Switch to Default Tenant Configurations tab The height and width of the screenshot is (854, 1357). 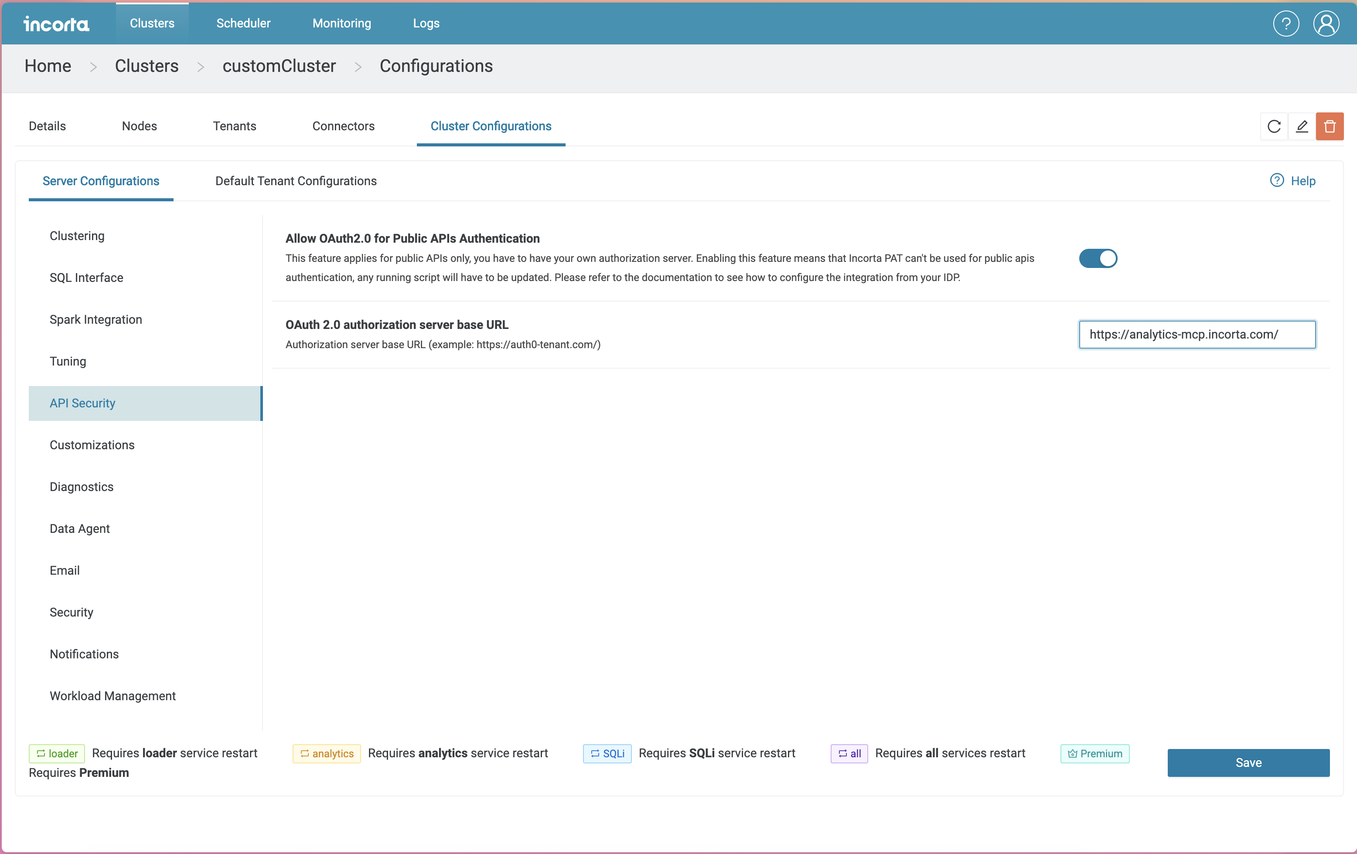point(295,181)
